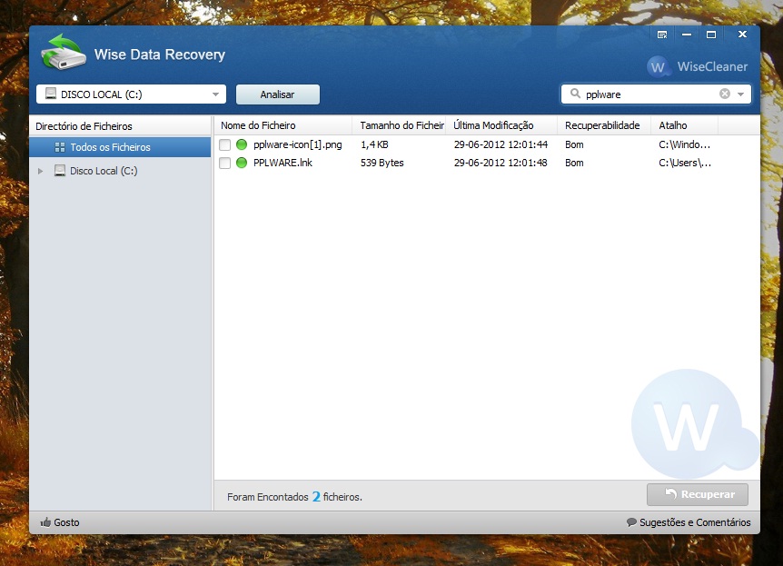Image resolution: width=783 pixels, height=566 pixels.
Task: Open the title bar settings menu icon
Action: point(662,35)
